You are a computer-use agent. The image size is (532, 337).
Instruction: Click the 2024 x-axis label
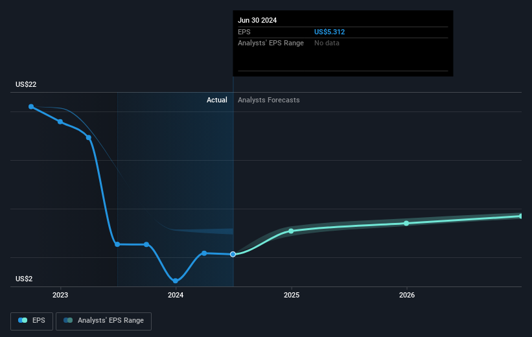tap(176, 295)
